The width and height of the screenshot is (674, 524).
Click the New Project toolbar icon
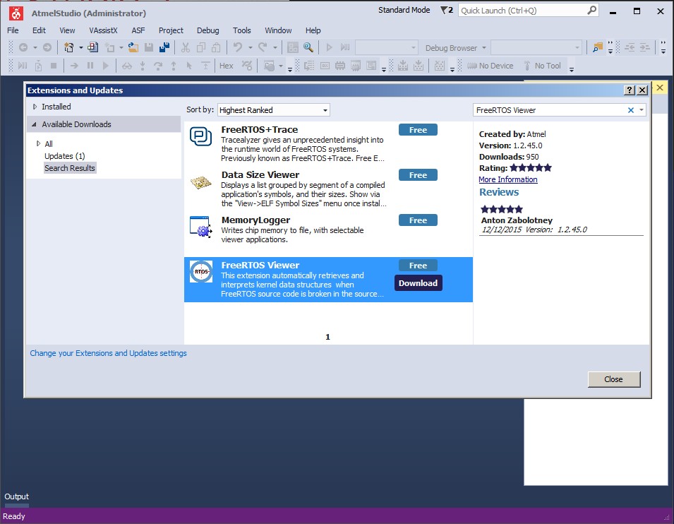coord(68,48)
